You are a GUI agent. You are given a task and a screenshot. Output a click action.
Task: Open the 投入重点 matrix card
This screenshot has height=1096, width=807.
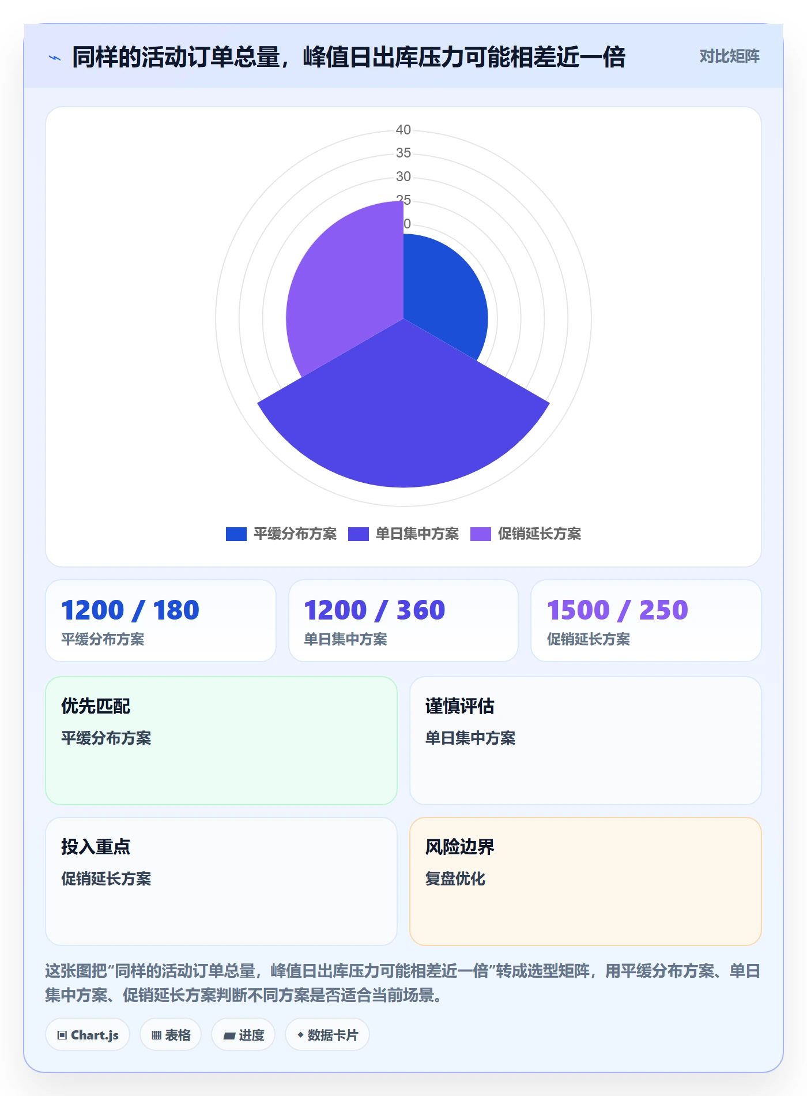[x=221, y=881]
